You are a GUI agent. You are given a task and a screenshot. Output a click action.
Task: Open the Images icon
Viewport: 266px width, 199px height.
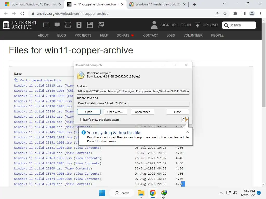101,25
